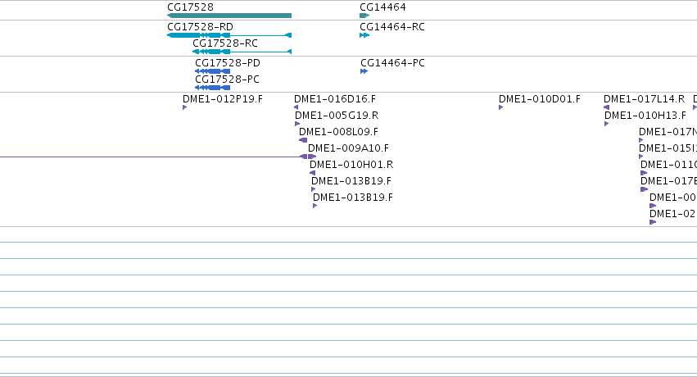This screenshot has height=377, width=697.
Task: Select the blue CG17528-PC CDS glyph
Action: coord(212,88)
